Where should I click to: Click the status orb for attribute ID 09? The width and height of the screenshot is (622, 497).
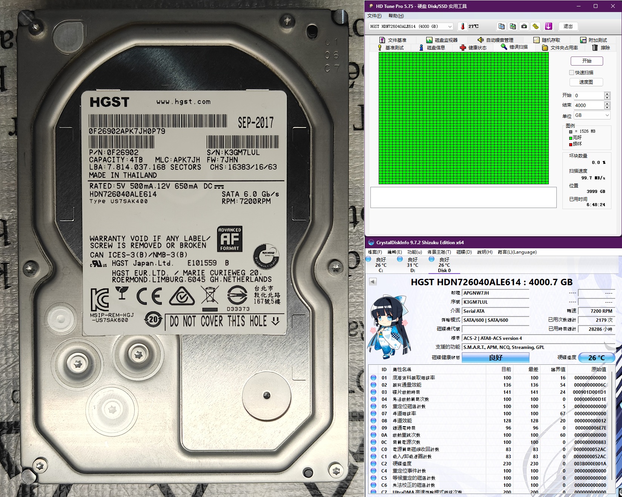(x=373, y=428)
